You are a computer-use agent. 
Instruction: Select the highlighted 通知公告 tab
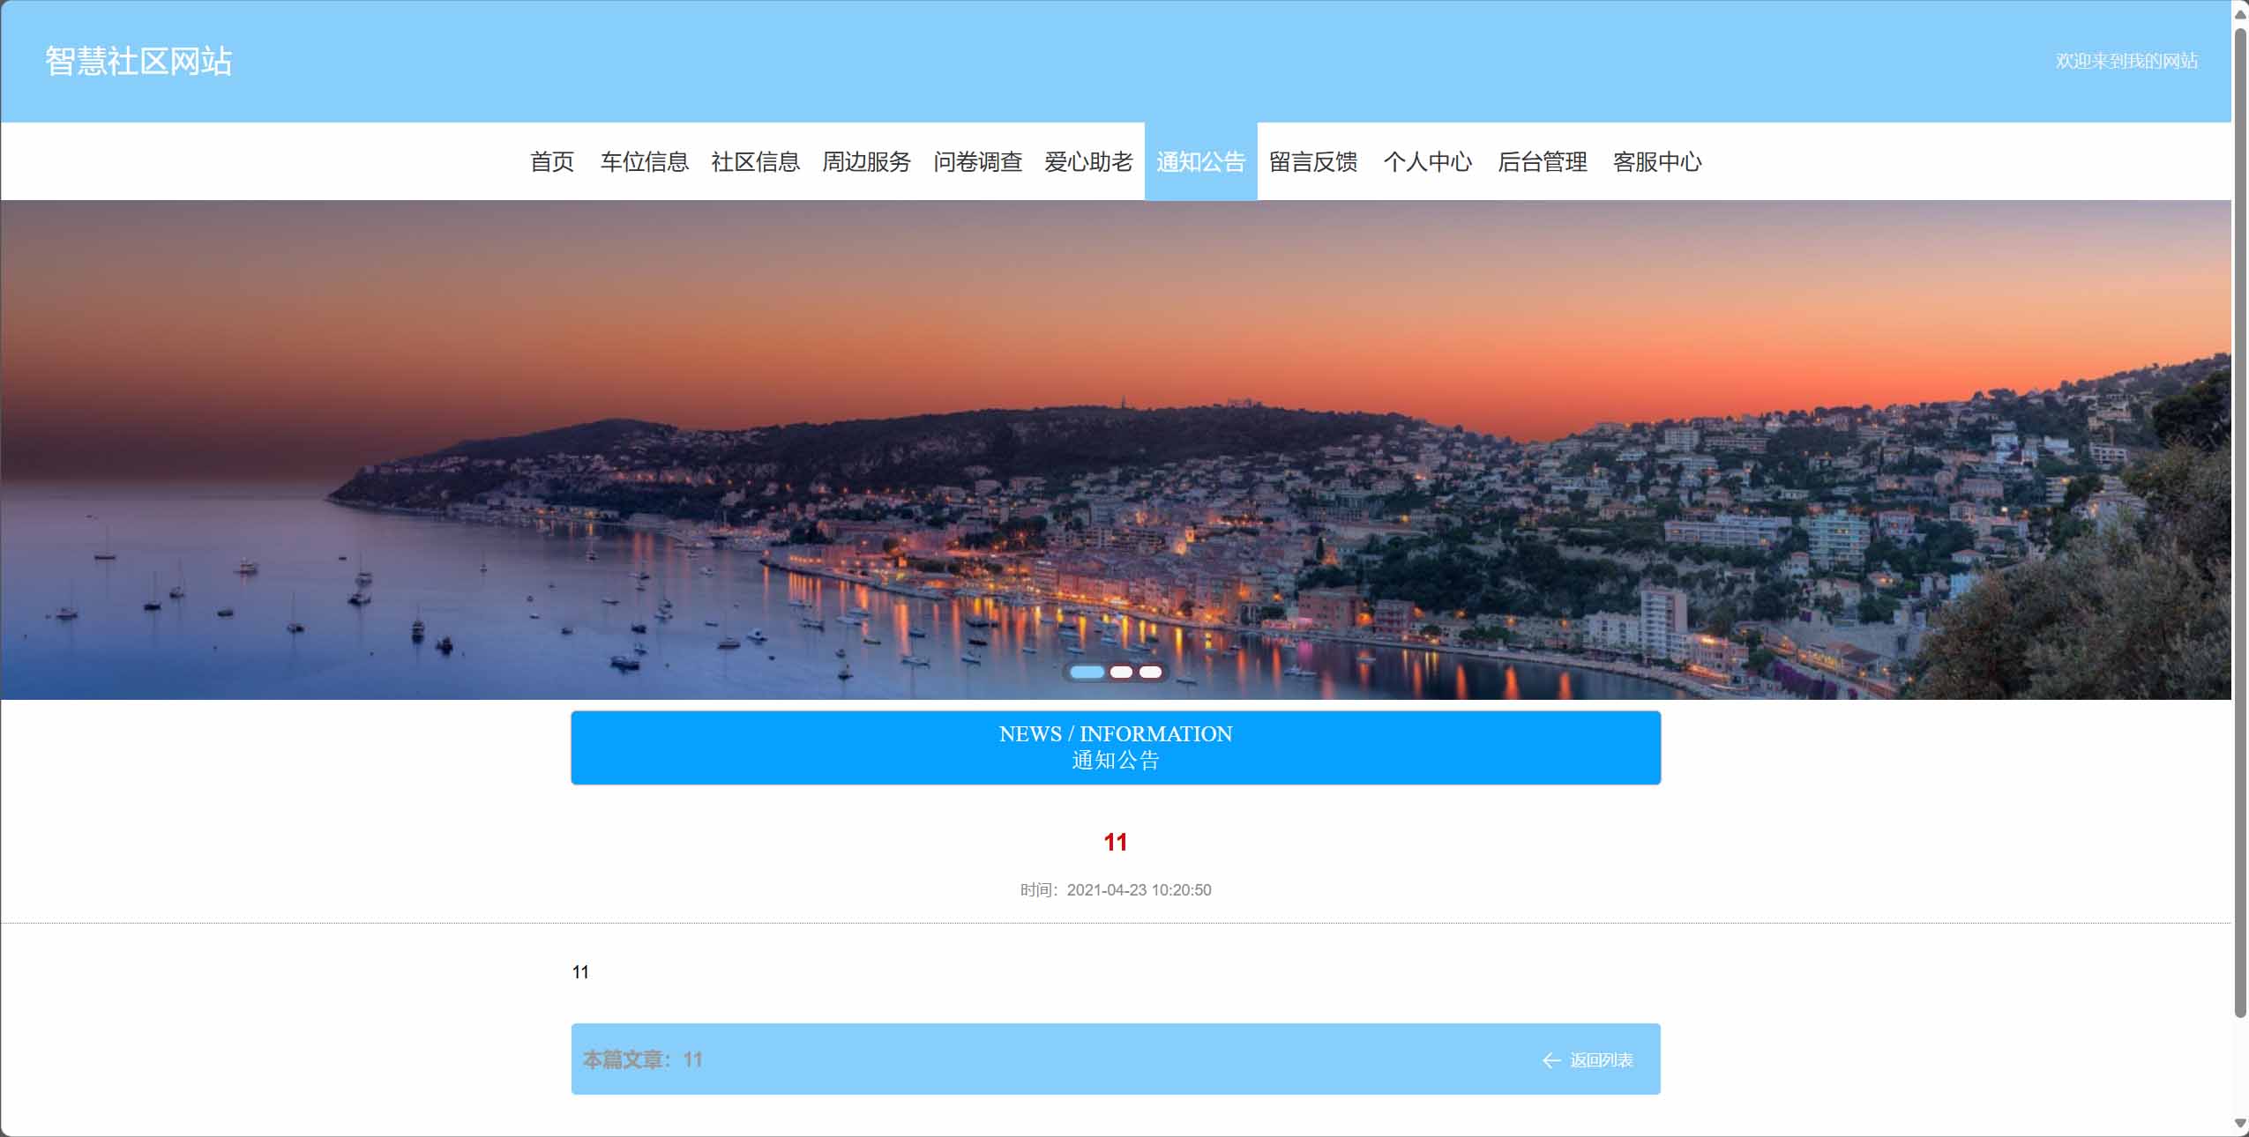pyautogui.click(x=1200, y=161)
